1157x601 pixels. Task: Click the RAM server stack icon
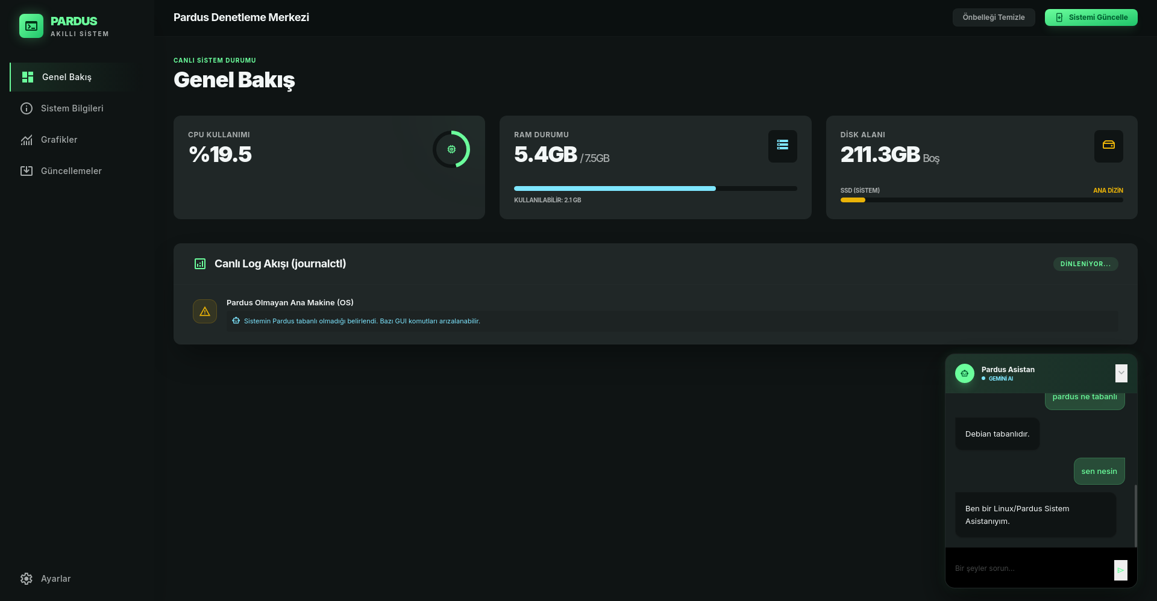coord(782,146)
